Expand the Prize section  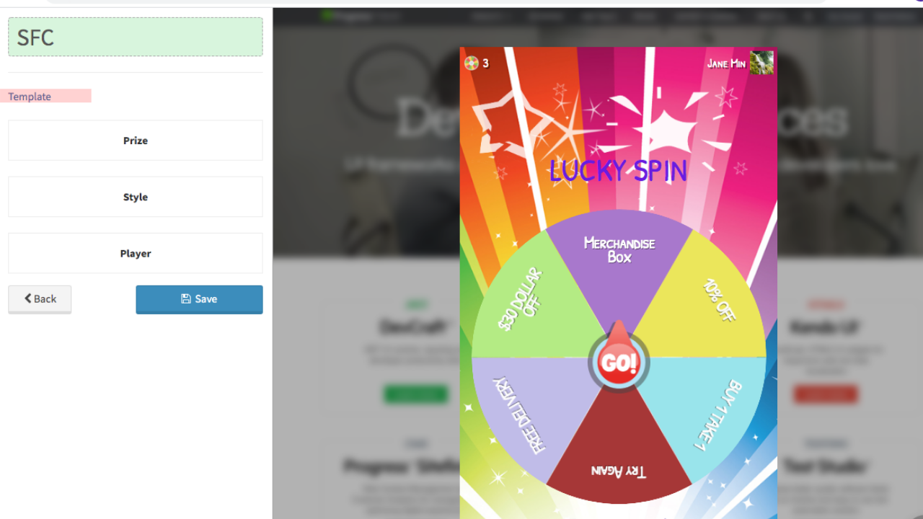pos(136,141)
